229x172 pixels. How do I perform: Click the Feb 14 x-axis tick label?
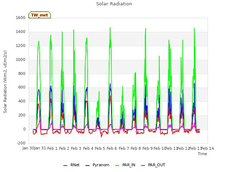point(208,148)
